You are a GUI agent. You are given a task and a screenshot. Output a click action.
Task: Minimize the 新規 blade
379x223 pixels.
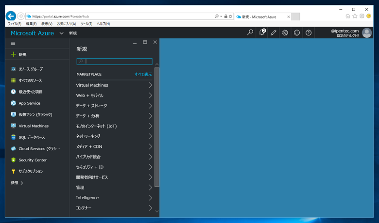pyautogui.click(x=135, y=43)
